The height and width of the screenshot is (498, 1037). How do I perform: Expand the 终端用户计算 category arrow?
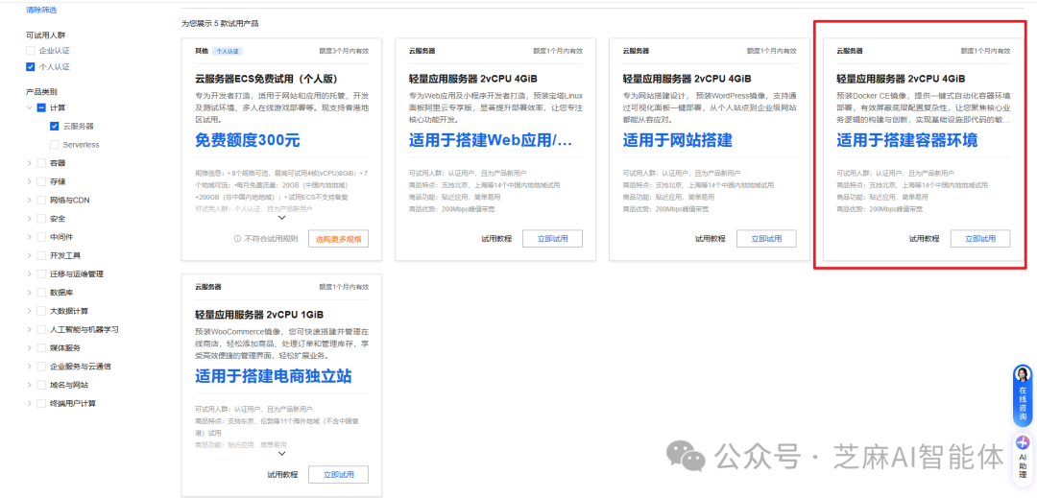[29, 403]
